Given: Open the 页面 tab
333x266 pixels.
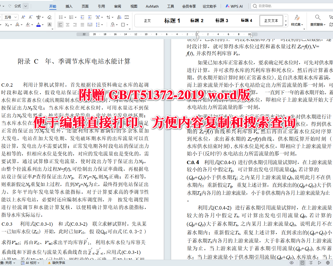Looking at the screenshot, I should point(85,6).
